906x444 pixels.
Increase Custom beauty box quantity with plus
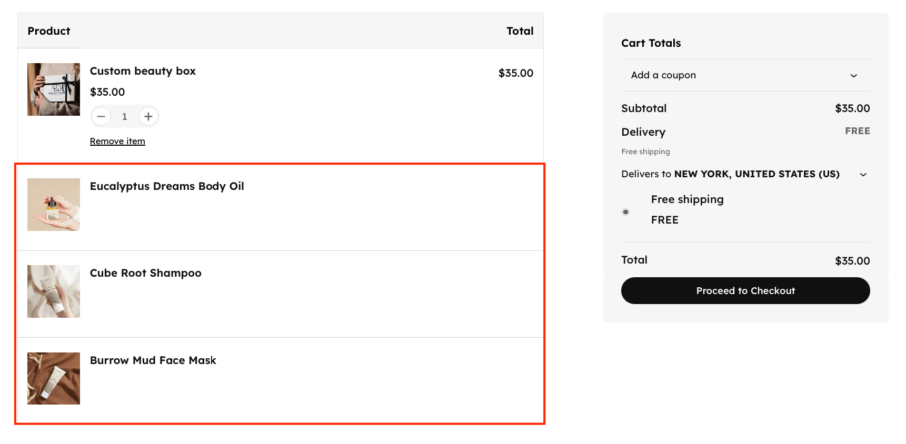(x=148, y=116)
